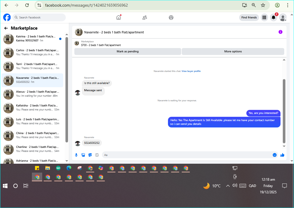Open the volume speaker tray icon
Image resolution: width=294 pixels, height=208 pixels.
pos(235,186)
